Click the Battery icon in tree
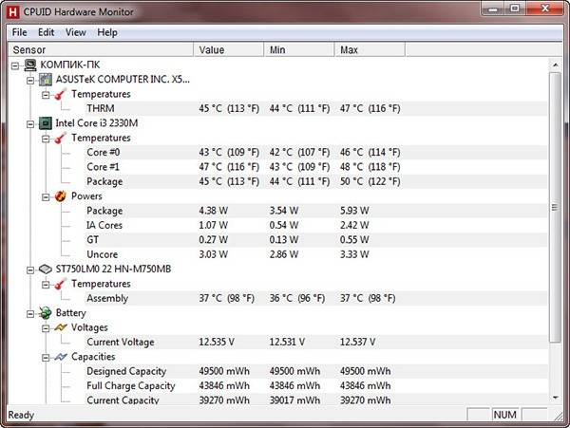The height and width of the screenshot is (428, 570). (x=44, y=312)
